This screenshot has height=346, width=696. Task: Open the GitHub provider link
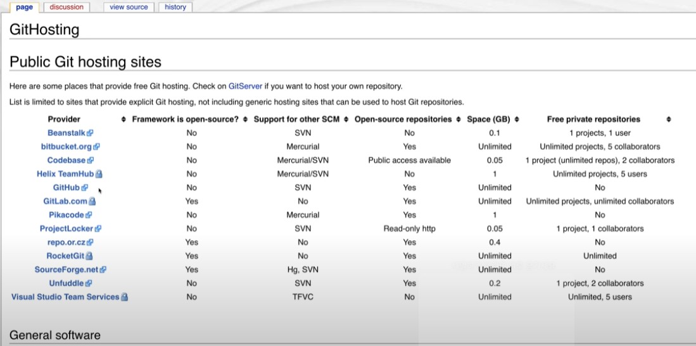66,188
